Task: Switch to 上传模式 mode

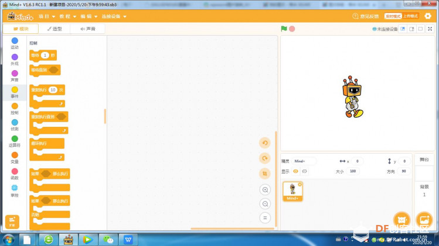Action: (x=410, y=16)
